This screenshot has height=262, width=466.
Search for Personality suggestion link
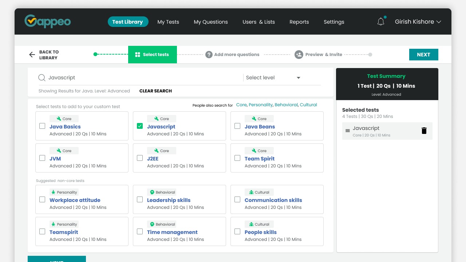pyautogui.click(x=261, y=105)
